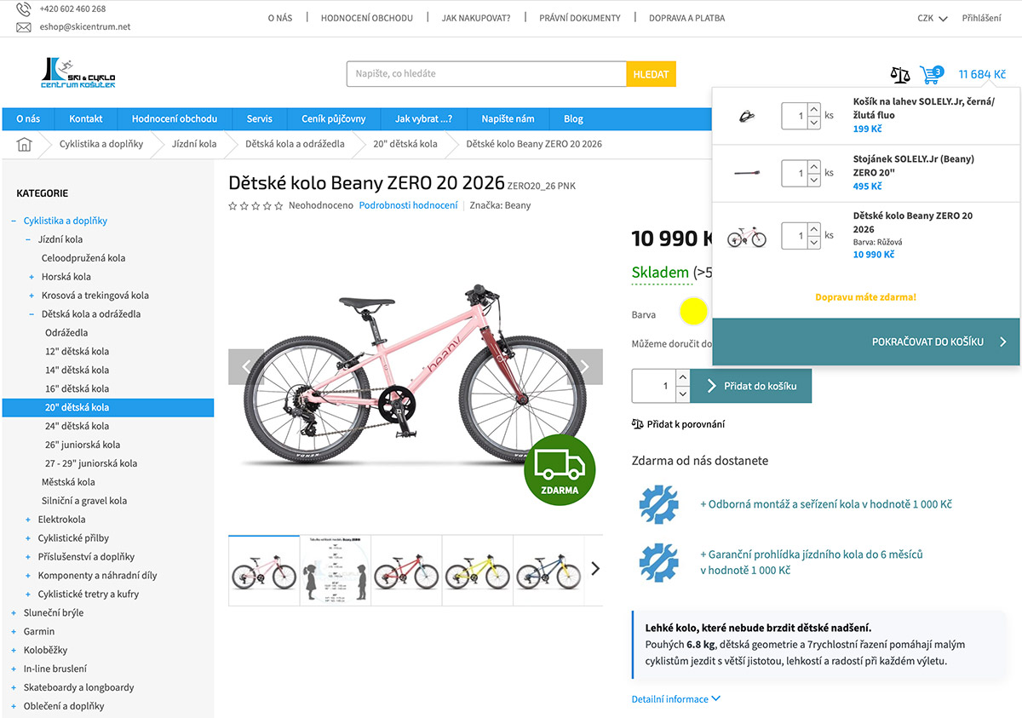Decrease the product quantity before adding to cart

682,394
